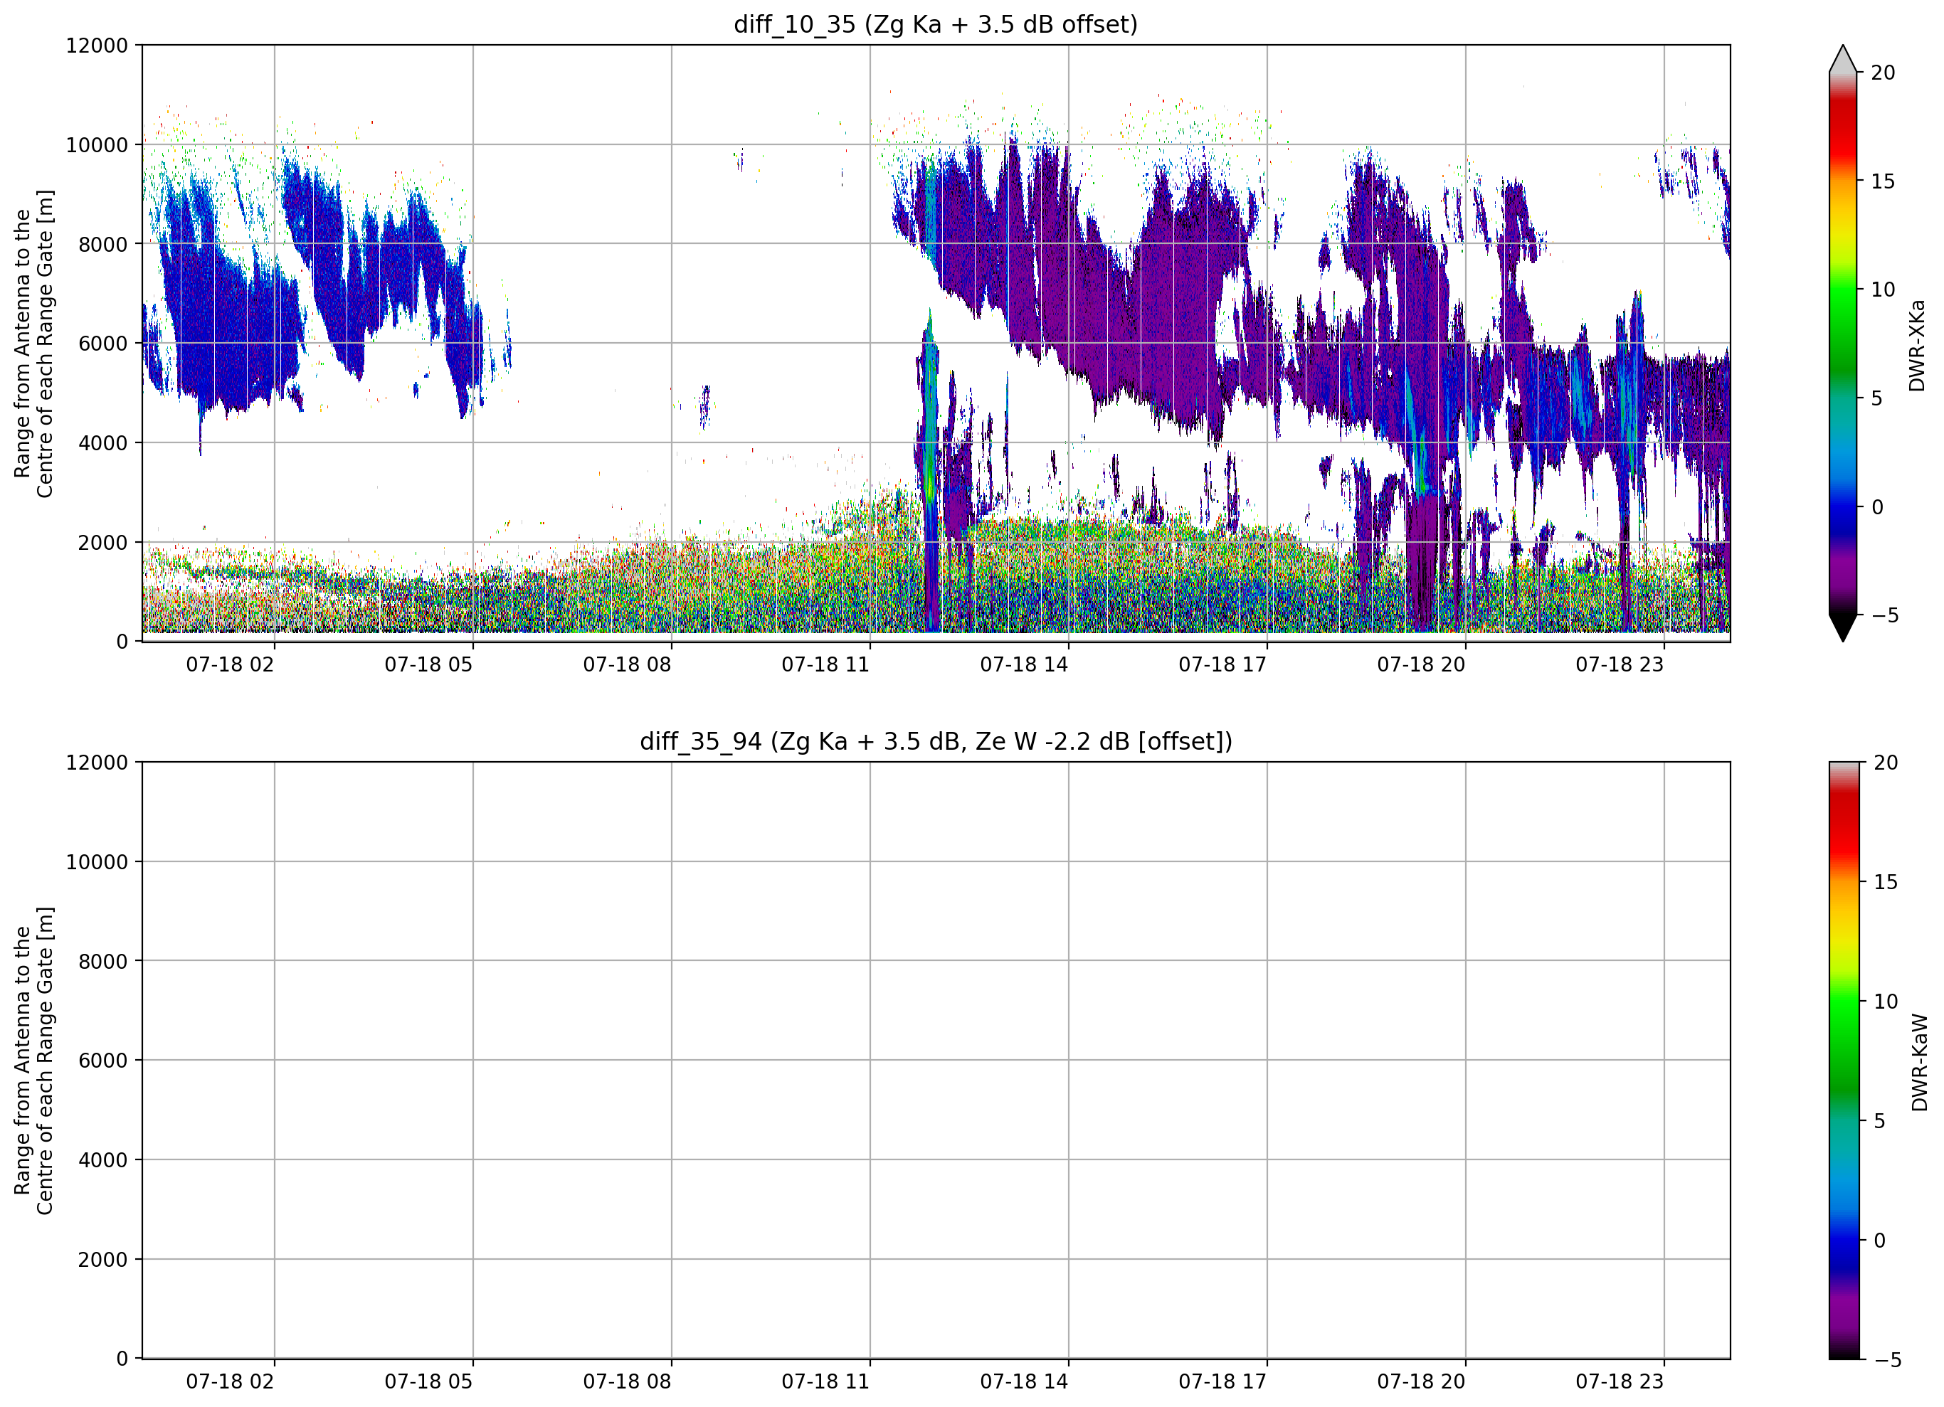Click x-tick "07-18 02" under the diff_10_35 plot
The image size is (1944, 1407).
click(x=230, y=665)
